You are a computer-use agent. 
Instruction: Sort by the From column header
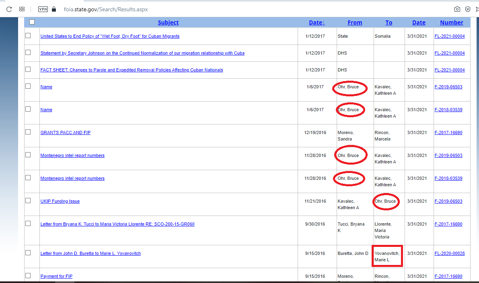pyautogui.click(x=355, y=22)
